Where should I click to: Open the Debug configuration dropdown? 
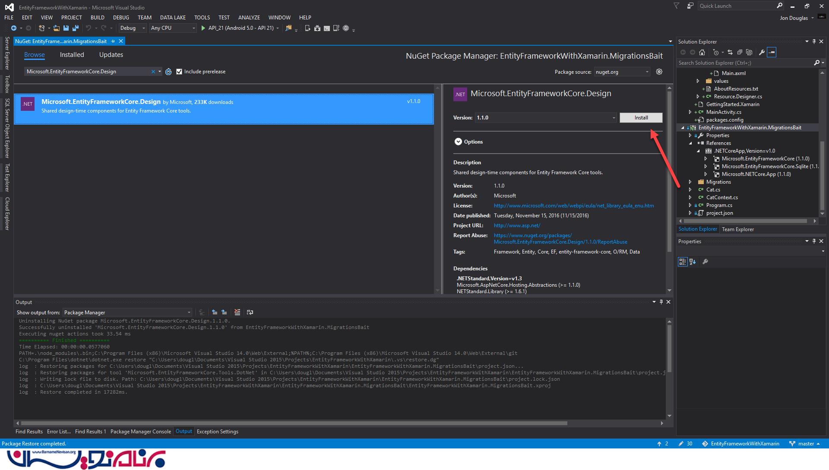143,28
